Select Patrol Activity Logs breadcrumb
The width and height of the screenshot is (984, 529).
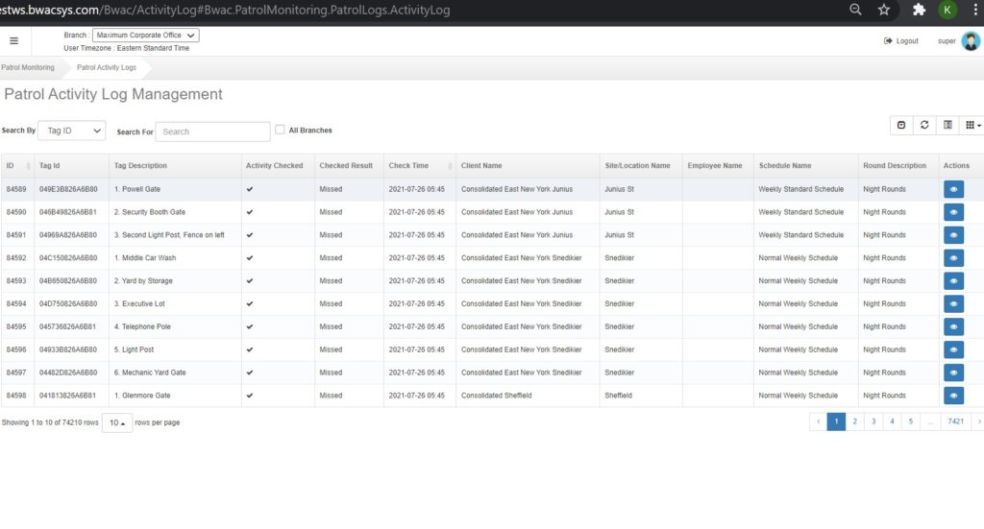click(x=107, y=68)
